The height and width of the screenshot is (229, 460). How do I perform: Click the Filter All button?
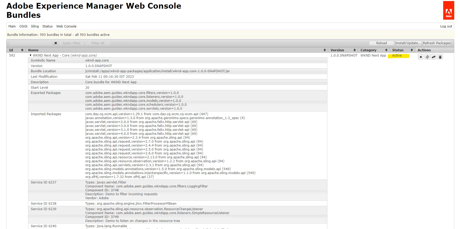tap(98, 43)
